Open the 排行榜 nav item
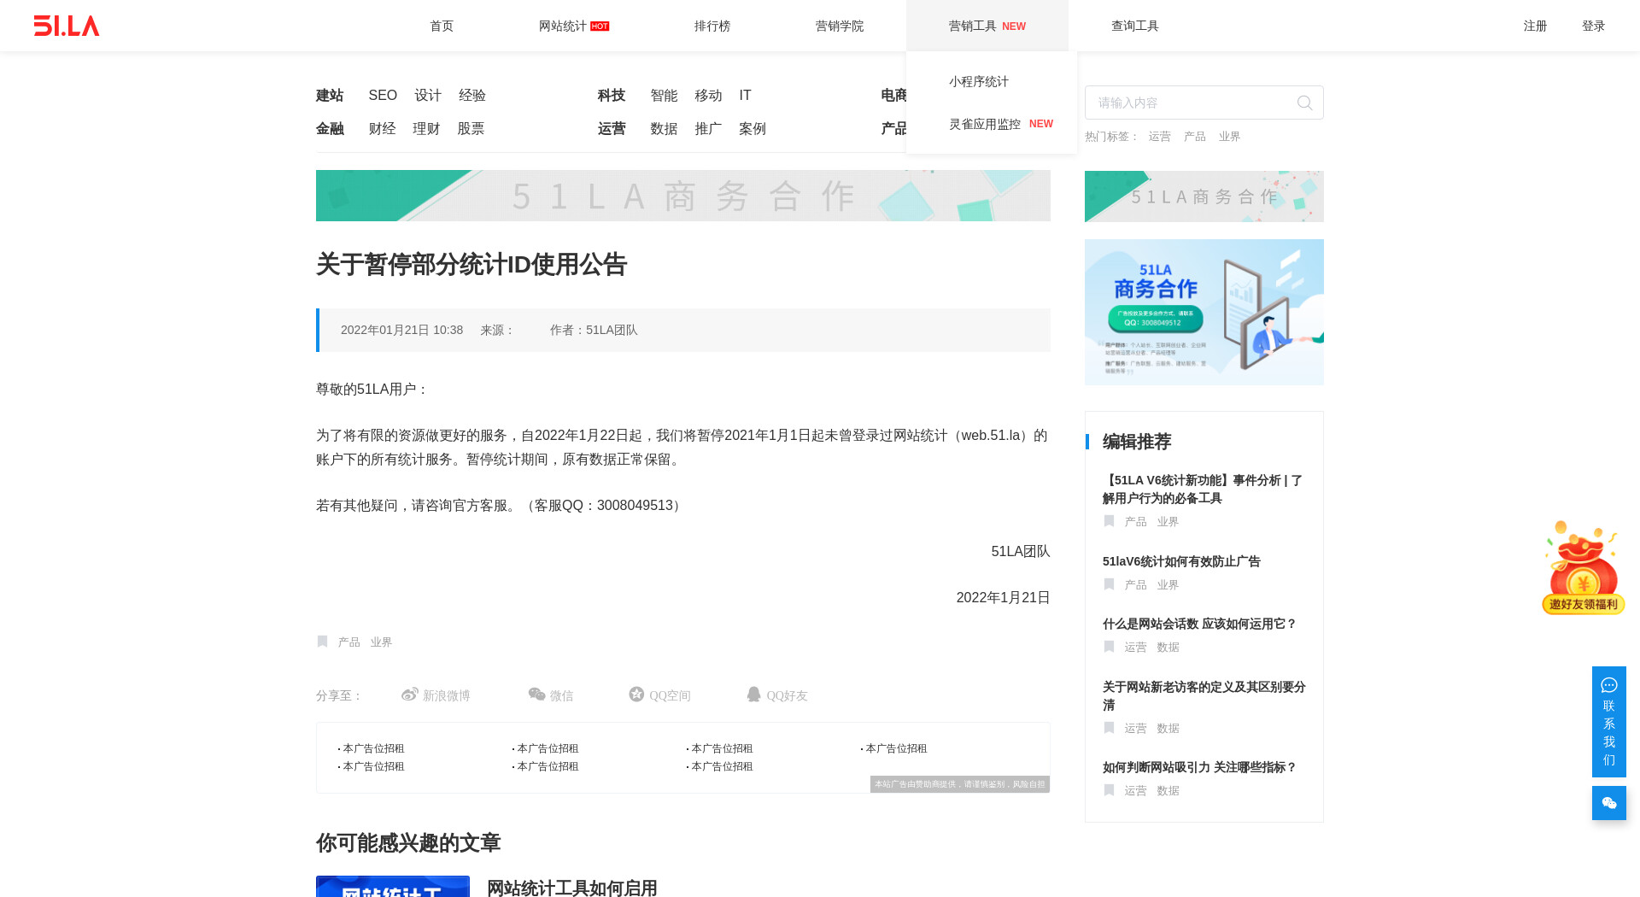 [x=712, y=26]
